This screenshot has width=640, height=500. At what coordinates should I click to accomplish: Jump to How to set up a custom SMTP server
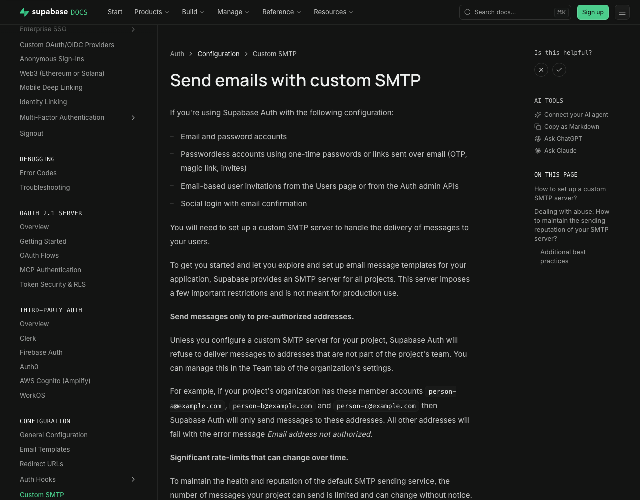pyautogui.click(x=570, y=194)
